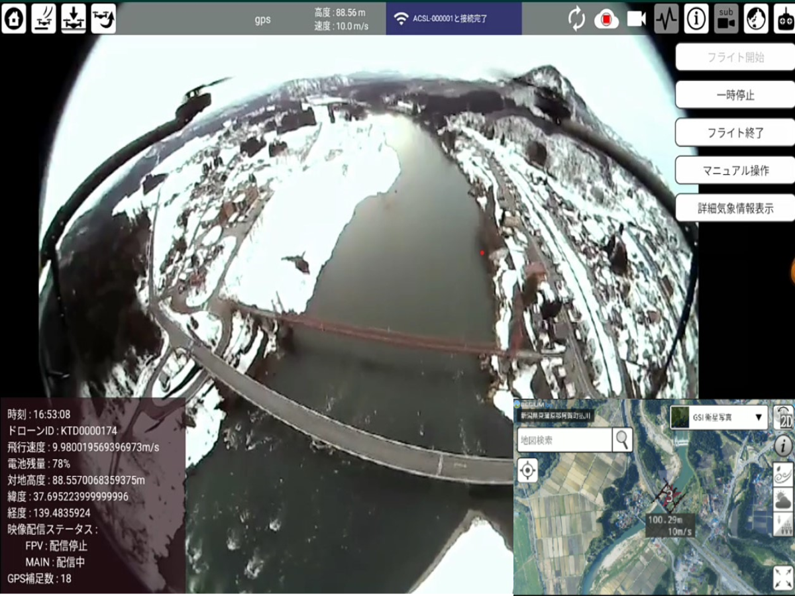Expand the GSI 衛星写真 map layer dropdown
The image size is (795, 596).
tap(719, 418)
